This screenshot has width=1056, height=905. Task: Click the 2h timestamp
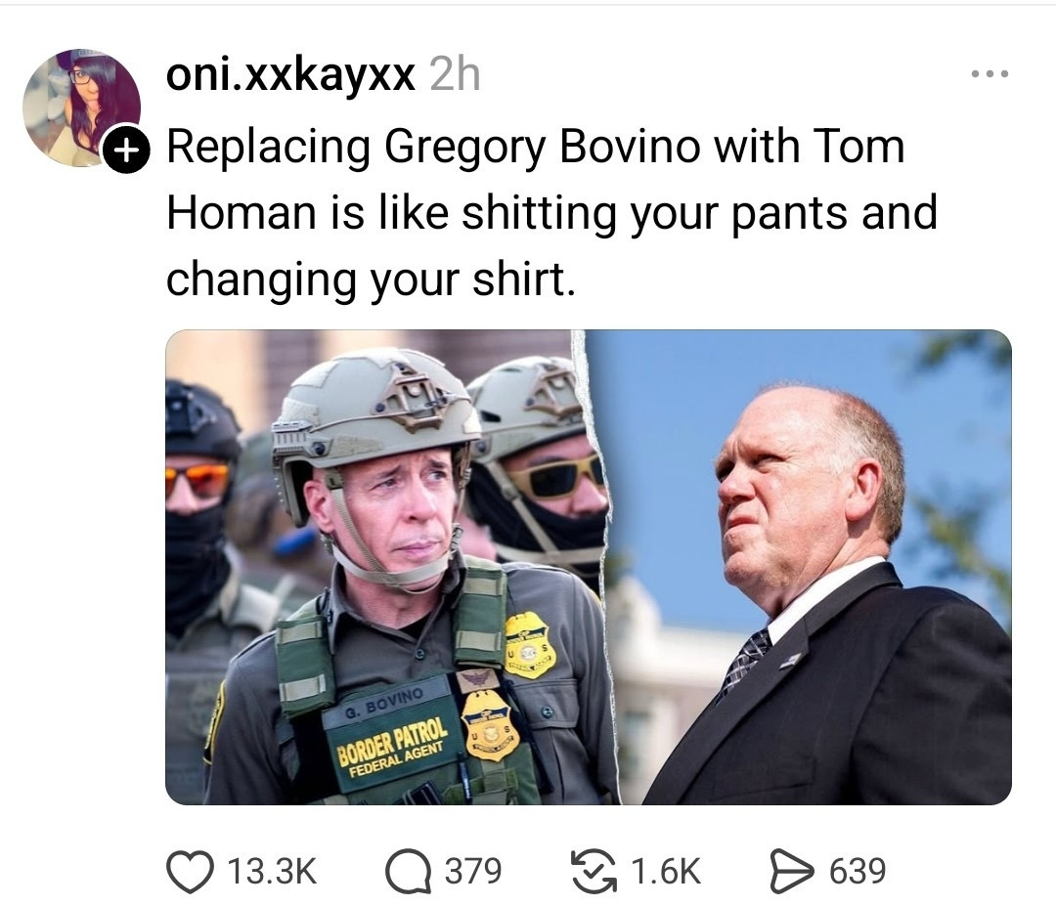click(x=456, y=74)
